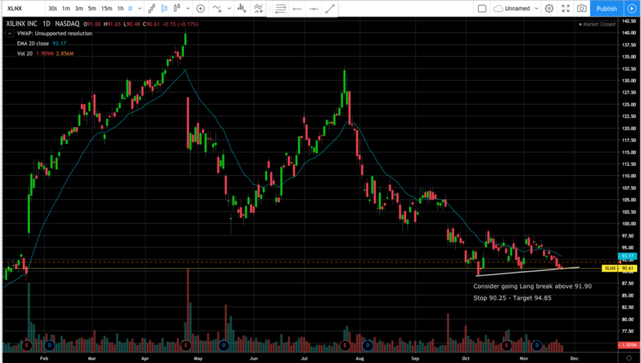The height and width of the screenshot is (363, 641).
Task: Expand the time interval dropdown arrow
Action: (140, 9)
